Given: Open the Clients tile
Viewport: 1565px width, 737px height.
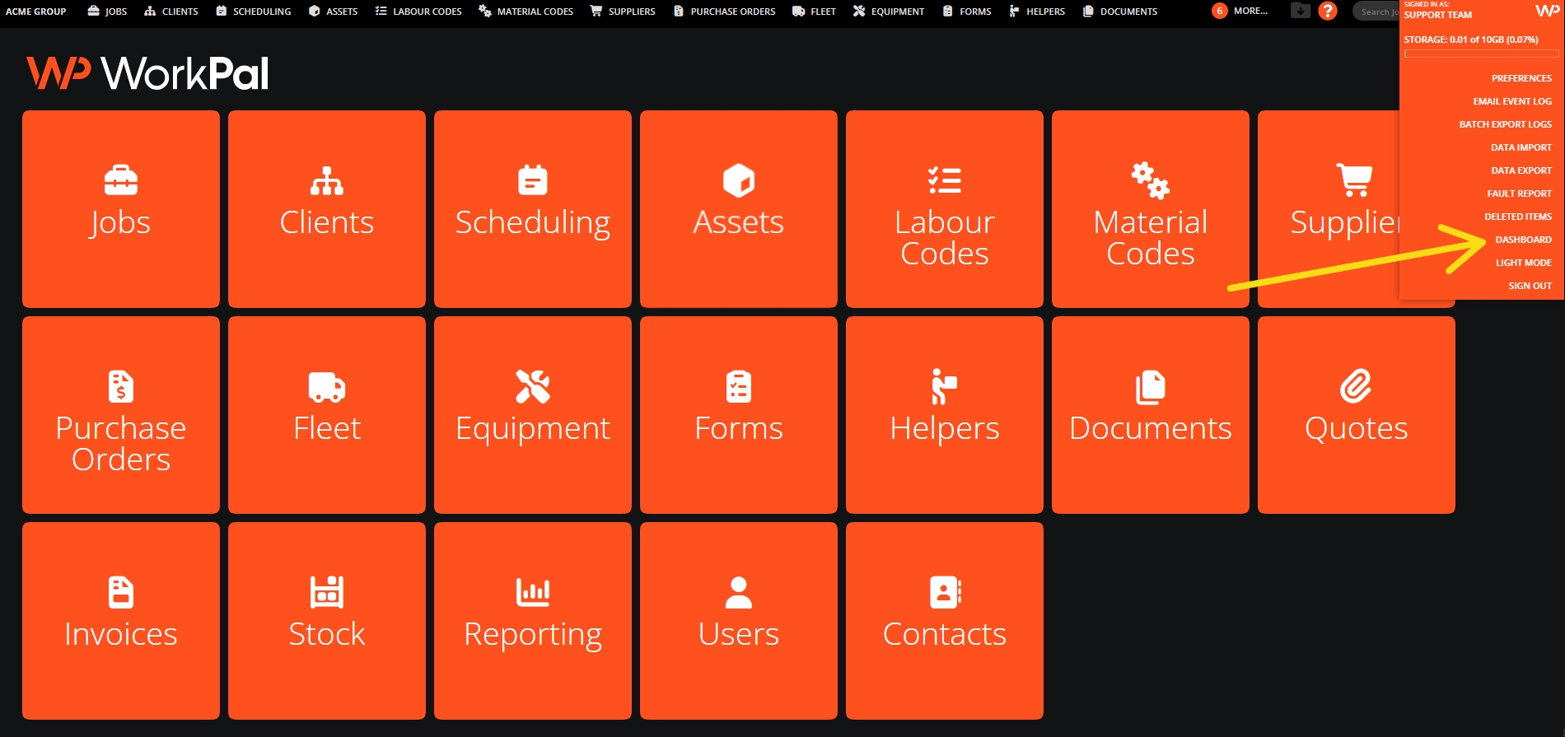Looking at the screenshot, I should (x=327, y=209).
